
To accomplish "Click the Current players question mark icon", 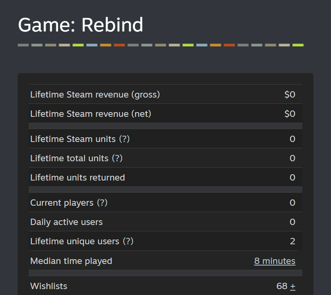I will pyautogui.click(x=103, y=202).
